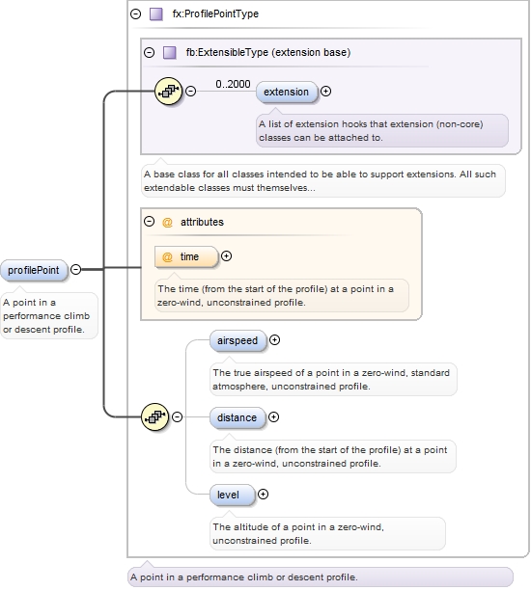531x590 pixels.
Task: Collapse the fb:ExtensibleType extension base box
Action: (150, 52)
